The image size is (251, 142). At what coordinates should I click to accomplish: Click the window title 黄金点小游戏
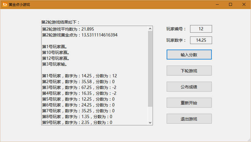tap(19, 5)
